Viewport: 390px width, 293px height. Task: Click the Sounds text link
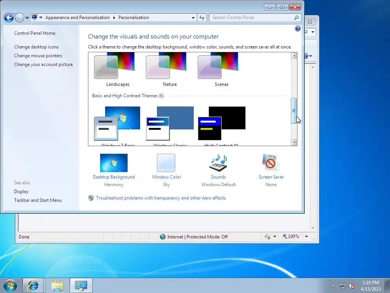point(218,177)
